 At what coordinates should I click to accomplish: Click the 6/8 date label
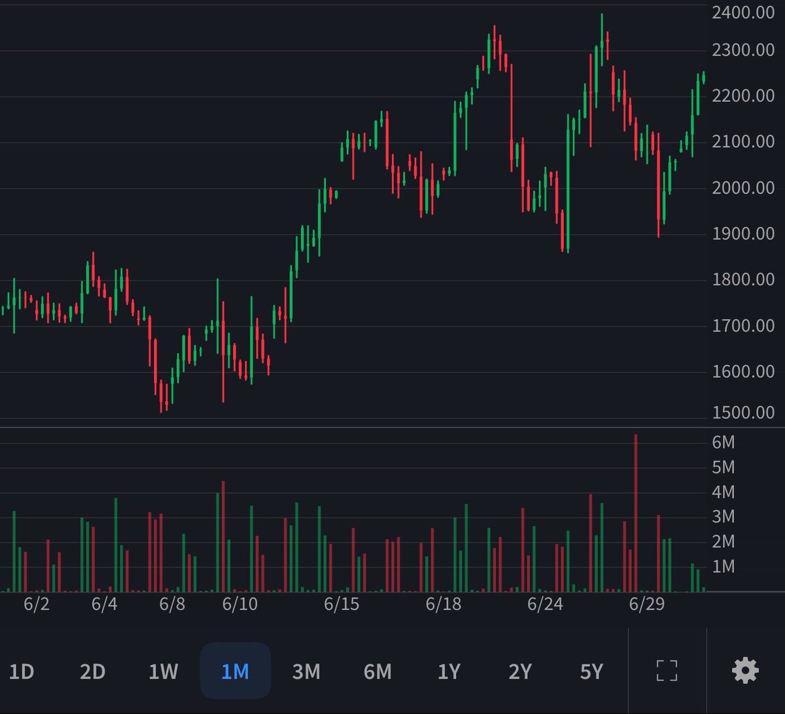click(172, 604)
